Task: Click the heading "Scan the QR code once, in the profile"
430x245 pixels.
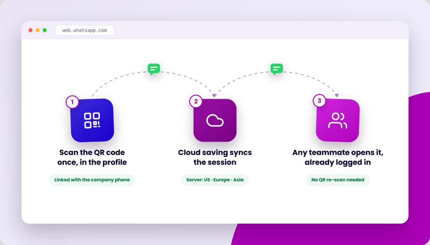Action: click(x=92, y=157)
